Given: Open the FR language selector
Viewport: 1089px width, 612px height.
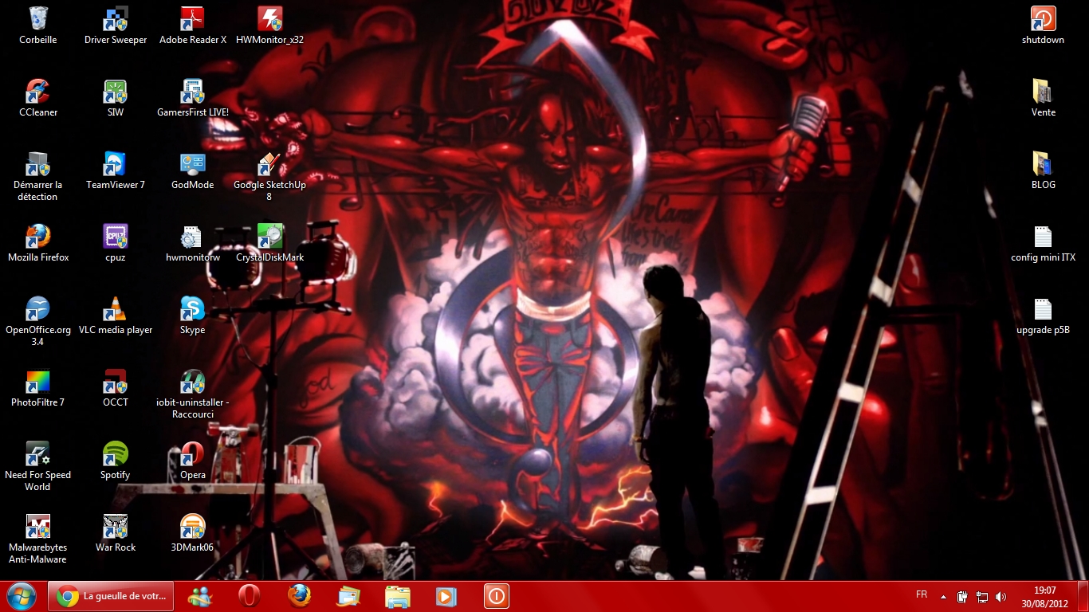Looking at the screenshot, I should pyautogui.click(x=922, y=594).
